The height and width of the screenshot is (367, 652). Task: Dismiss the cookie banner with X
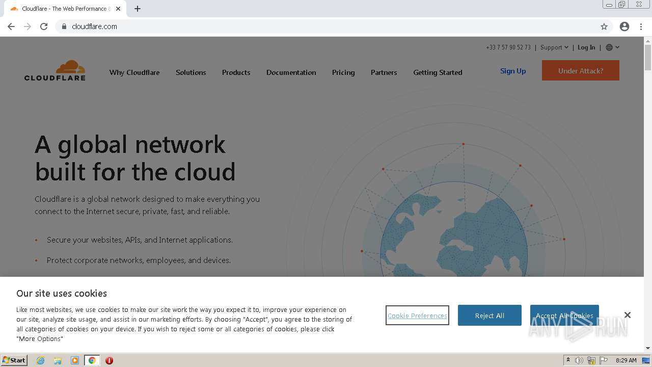(628, 315)
